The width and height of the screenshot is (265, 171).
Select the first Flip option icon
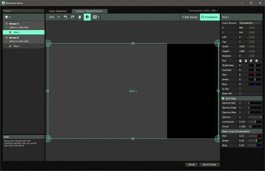coord(241,61)
